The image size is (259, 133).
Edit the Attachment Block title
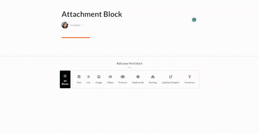click(92, 14)
